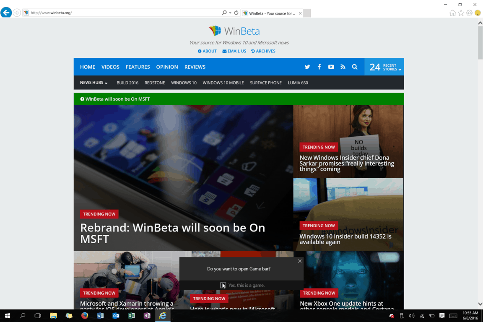This screenshot has height=322, width=483.
Task: Open WinBeta's YouTube icon
Action: [x=331, y=67]
